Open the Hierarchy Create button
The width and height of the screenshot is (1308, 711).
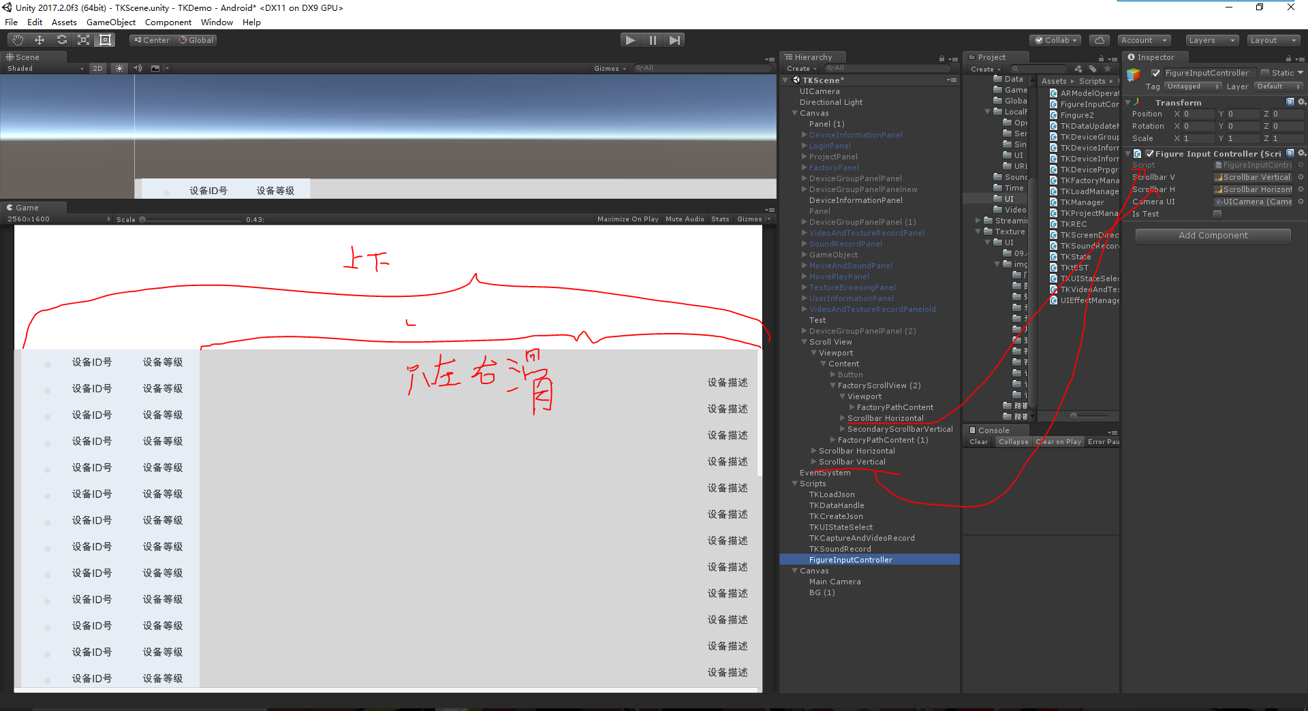800,69
